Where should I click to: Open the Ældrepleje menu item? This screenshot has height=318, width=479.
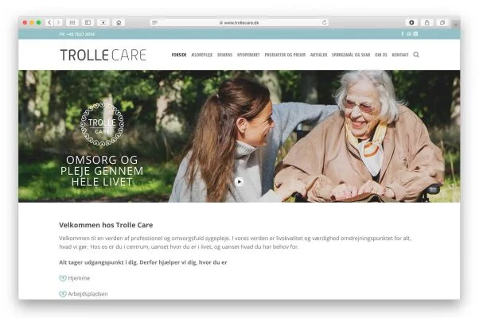pyautogui.click(x=201, y=55)
